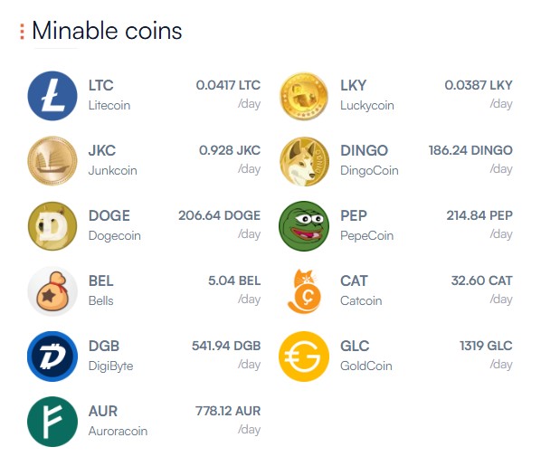Click the Auroracoin green rune icon

coord(52,422)
